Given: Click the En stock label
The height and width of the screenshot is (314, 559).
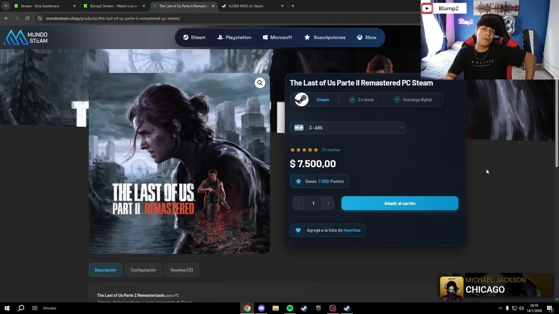Looking at the screenshot, I should coord(366,100).
